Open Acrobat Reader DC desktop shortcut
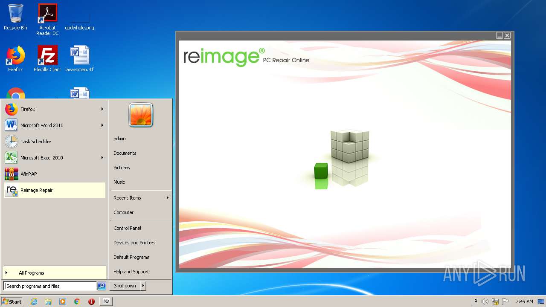The image size is (546, 307). [47, 19]
